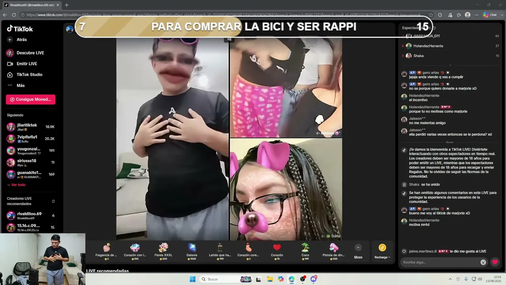Send the Coco gift
This screenshot has width=506, height=285.
click(x=305, y=251)
